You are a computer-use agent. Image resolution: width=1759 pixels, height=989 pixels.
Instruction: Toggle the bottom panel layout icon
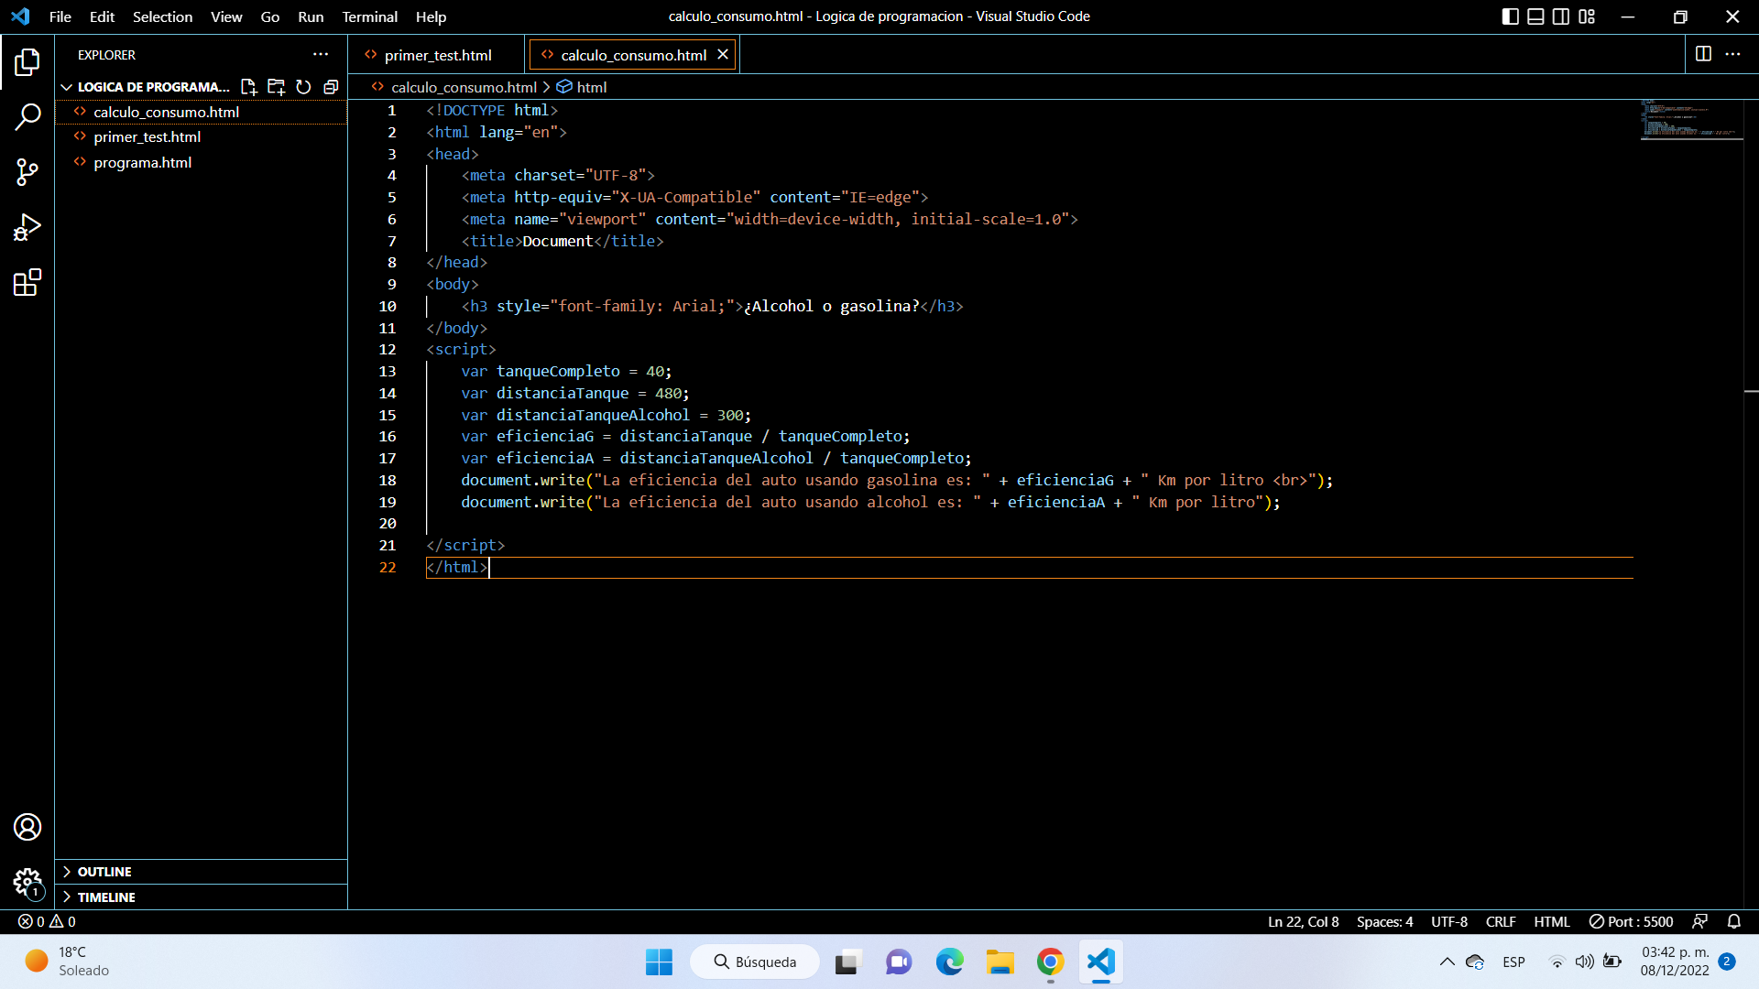tap(1536, 16)
